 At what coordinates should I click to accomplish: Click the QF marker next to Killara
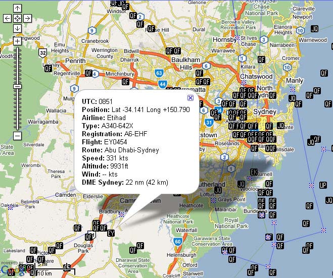click(x=261, y=60)
